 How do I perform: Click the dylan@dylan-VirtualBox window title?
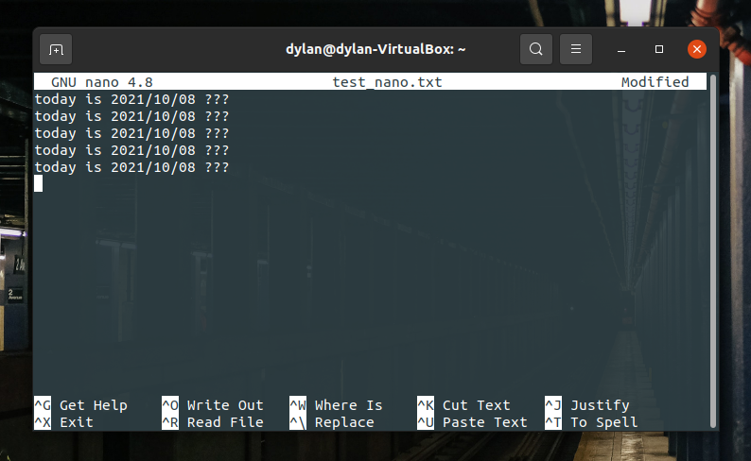375,49
